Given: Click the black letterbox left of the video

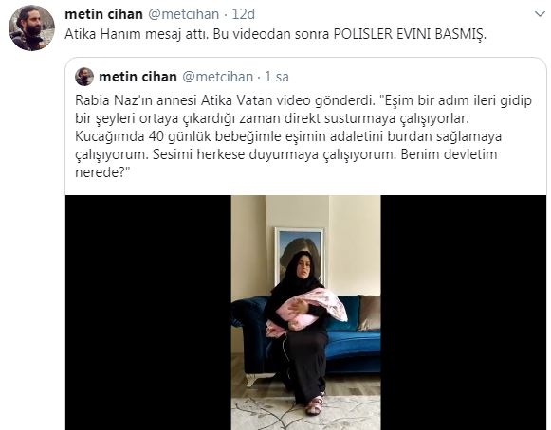Looking at the screenshot, I should (x=148, y=313).
